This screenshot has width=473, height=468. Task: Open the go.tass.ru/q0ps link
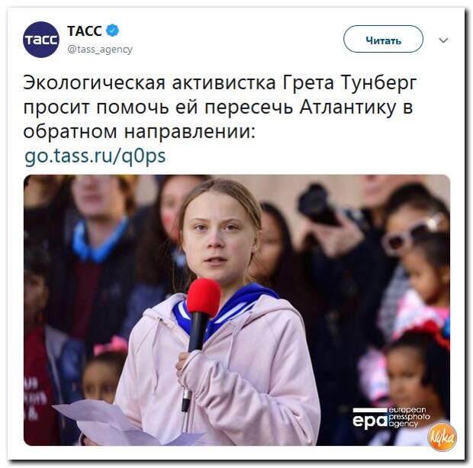95,157
